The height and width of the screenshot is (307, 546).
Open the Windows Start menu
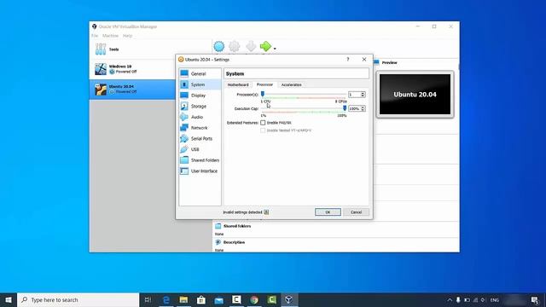click(9, 299)
